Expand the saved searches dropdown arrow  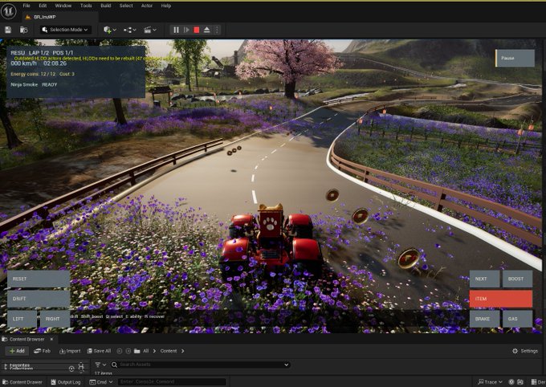[286, 365]
